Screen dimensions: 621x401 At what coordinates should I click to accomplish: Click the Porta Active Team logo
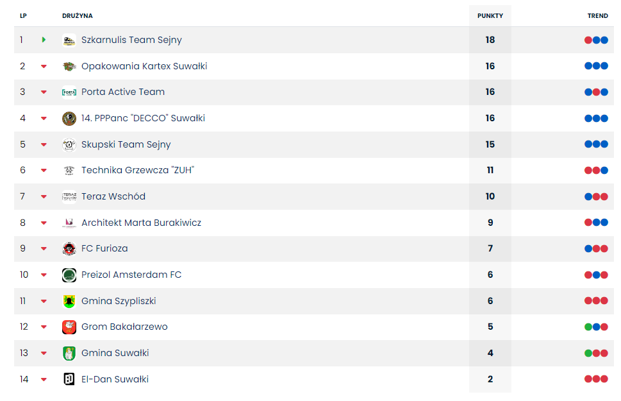point(69,92)
